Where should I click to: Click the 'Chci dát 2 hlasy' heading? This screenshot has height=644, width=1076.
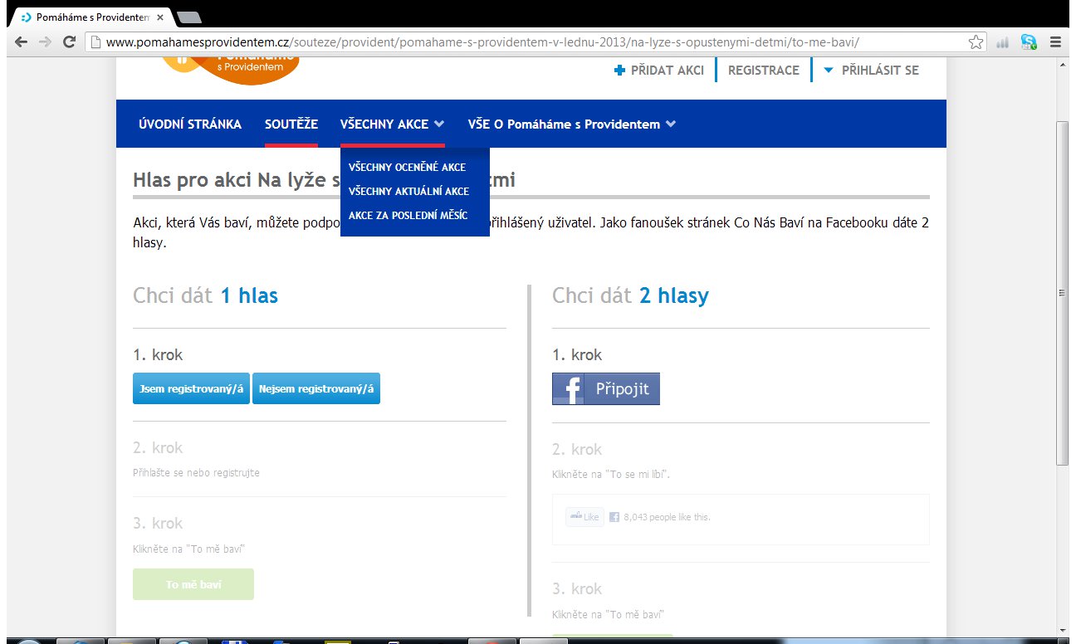point(630,295)
